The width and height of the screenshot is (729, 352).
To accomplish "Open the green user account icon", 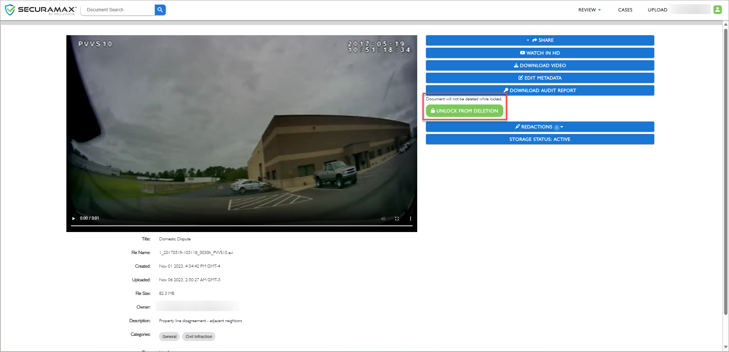I will point(717,10).
